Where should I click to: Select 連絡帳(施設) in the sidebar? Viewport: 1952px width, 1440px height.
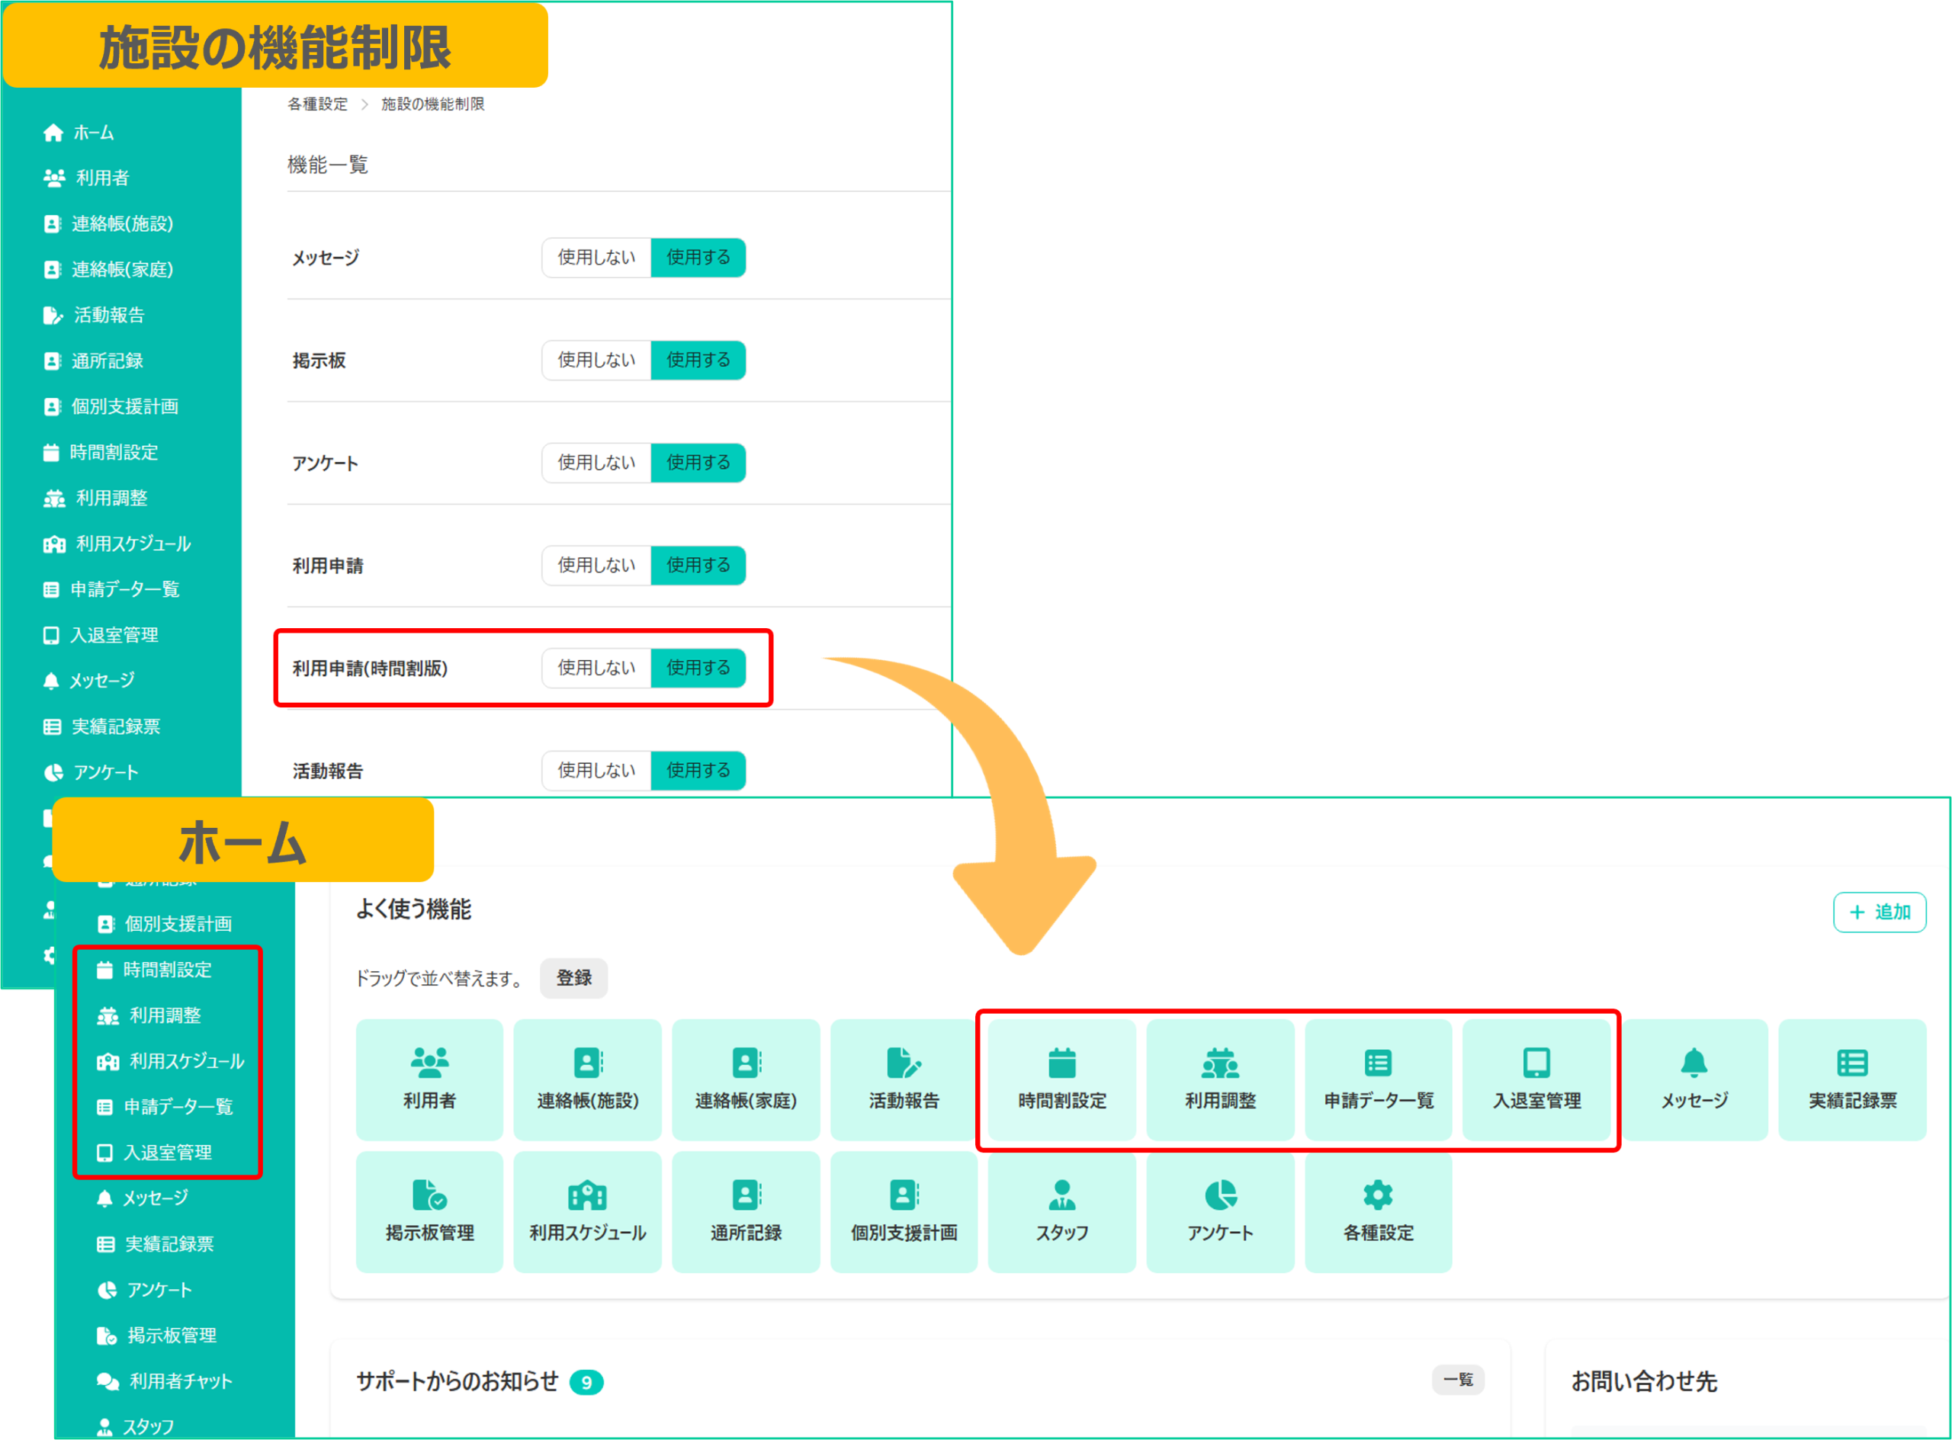121,224
